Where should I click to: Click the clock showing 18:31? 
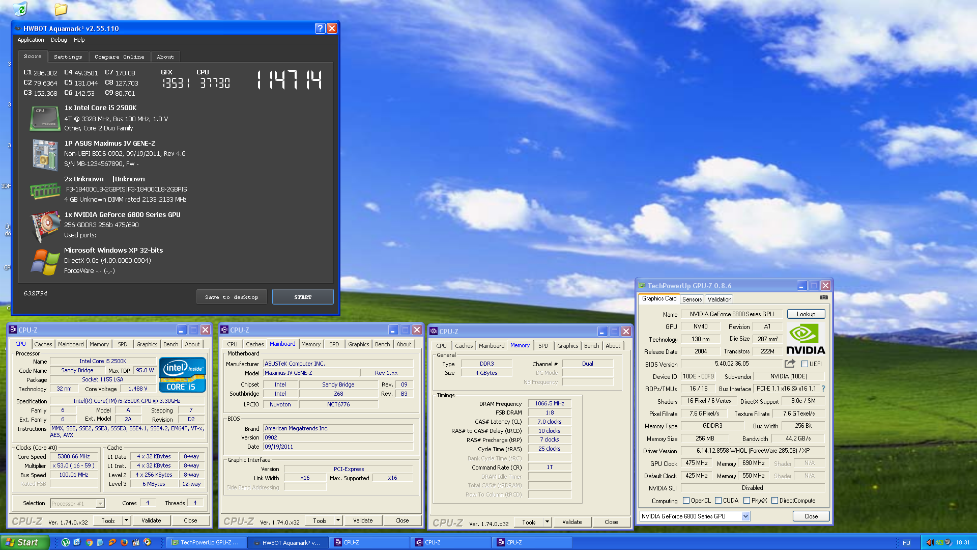[962, 542]
